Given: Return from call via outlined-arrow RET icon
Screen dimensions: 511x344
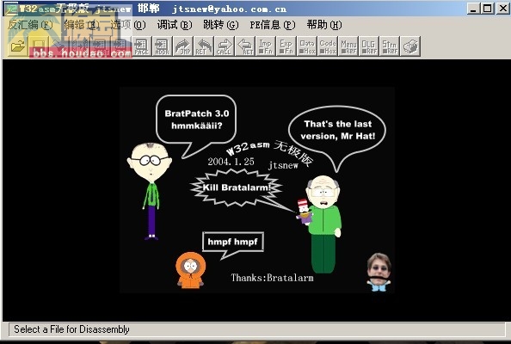Looking at the screenshot, I should pos(244,46).
